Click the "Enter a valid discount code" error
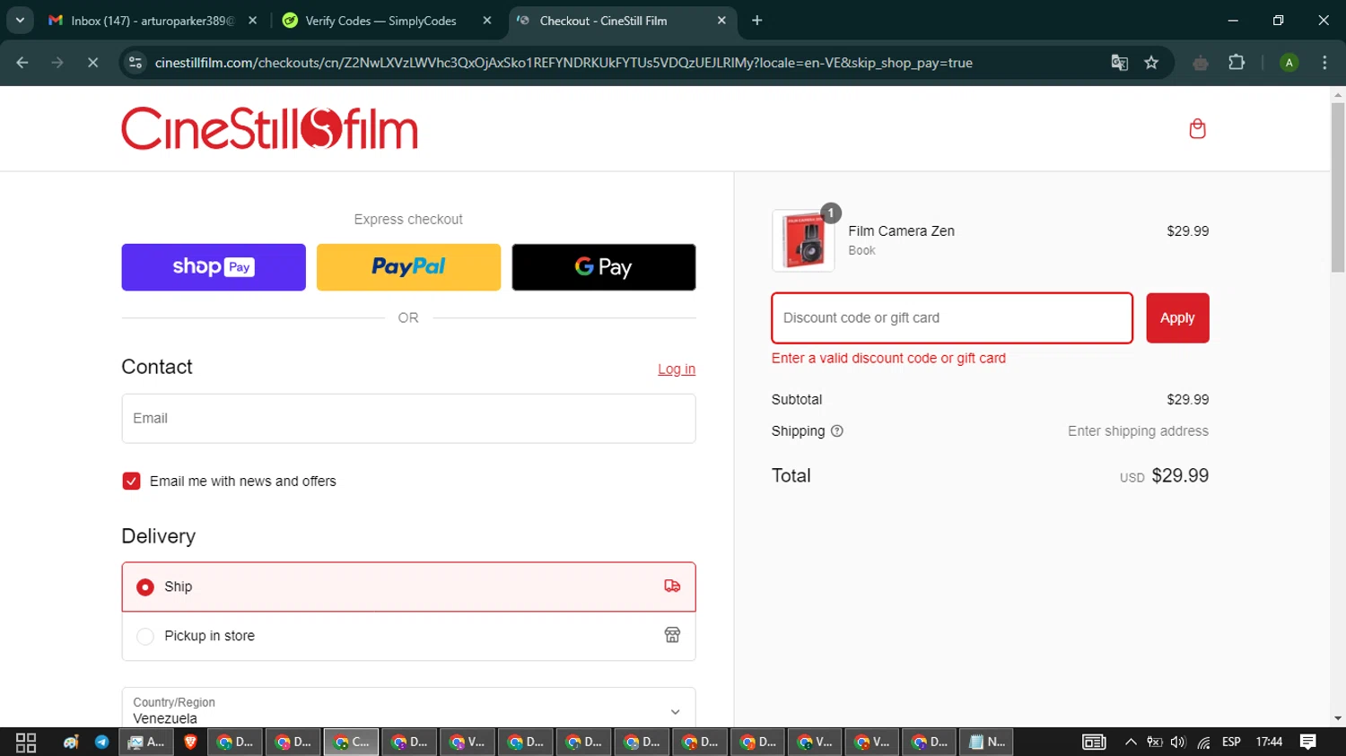The height and width of the screenshot is (756, 1346). click(888, 359)
